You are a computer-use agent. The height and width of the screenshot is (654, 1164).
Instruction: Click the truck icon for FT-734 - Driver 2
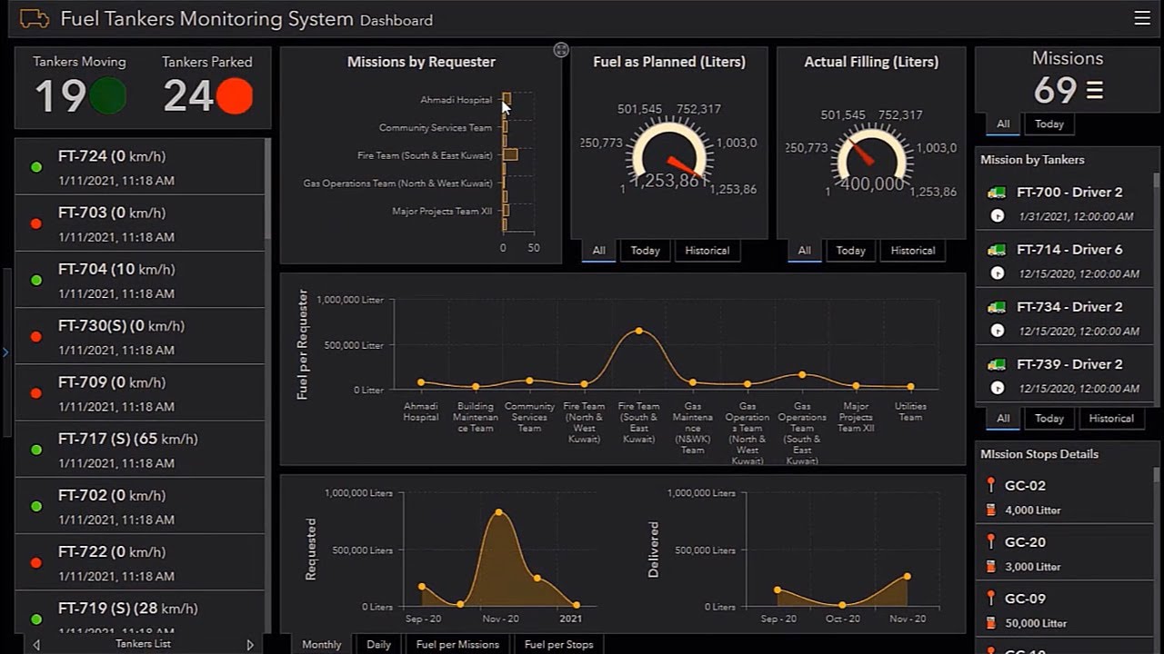click(x=997, y=307)
